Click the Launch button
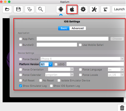 click(x=119, y=9)
